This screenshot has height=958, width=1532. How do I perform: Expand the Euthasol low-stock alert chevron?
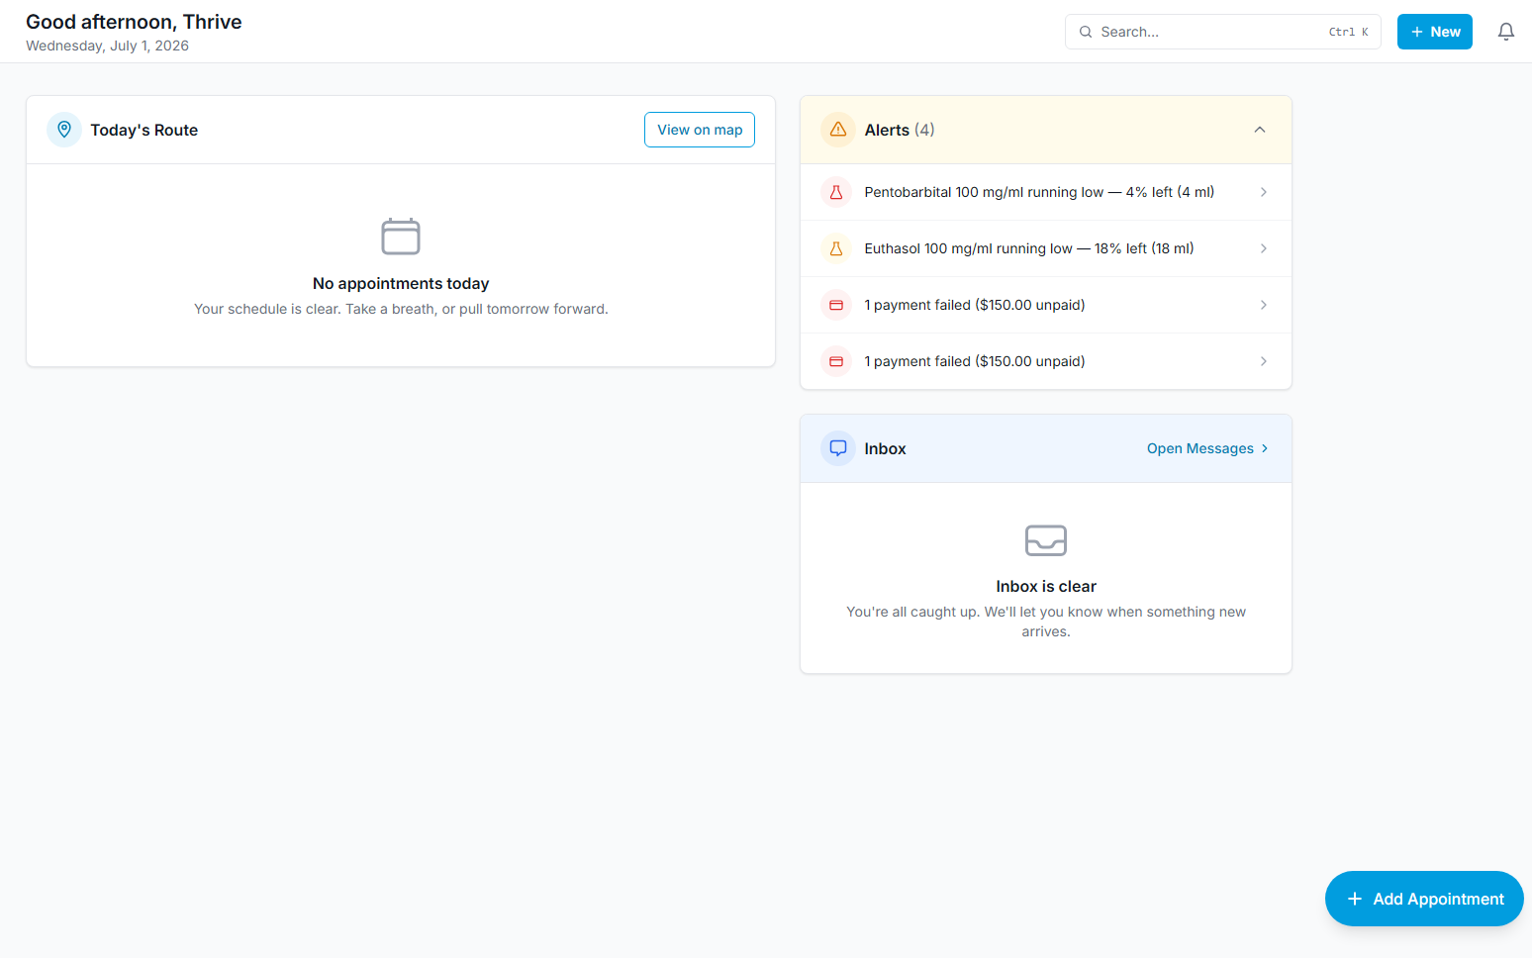(1264, 248)
